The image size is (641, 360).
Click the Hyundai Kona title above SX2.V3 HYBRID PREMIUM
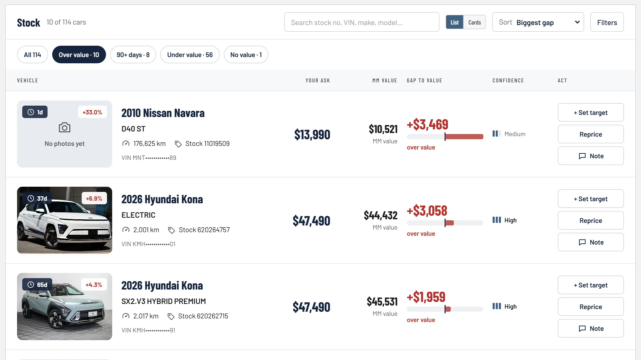pos(162,286)
